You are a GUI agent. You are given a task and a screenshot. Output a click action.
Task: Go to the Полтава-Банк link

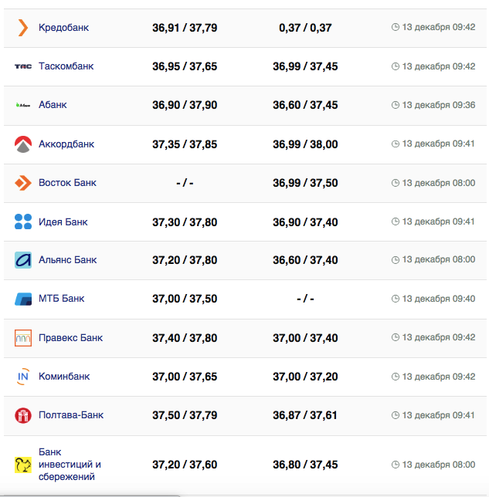coord(71,415)
